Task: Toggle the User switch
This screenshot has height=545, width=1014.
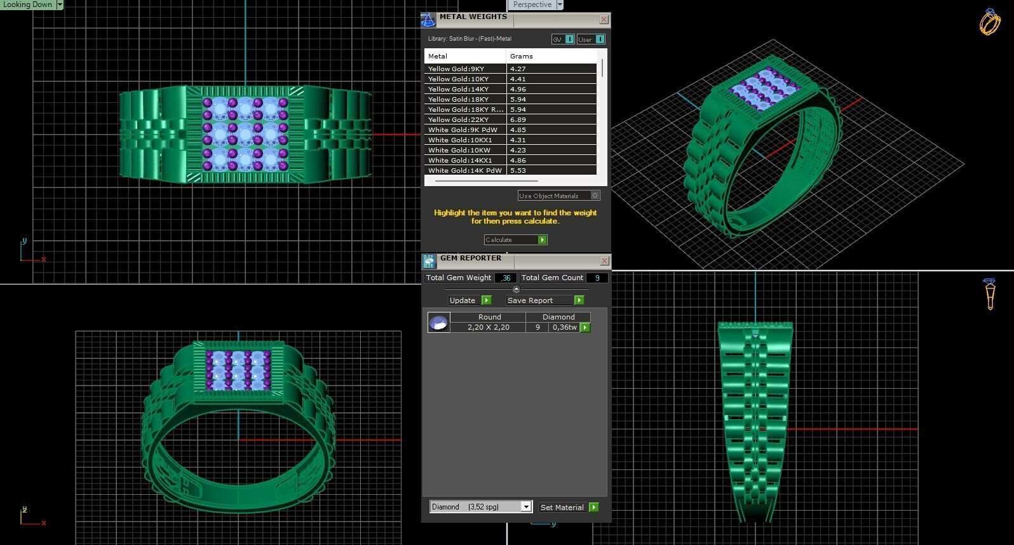Action: [599, 39]
